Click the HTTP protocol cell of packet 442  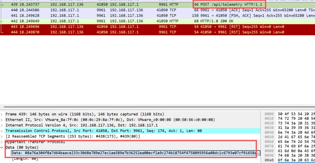click(173, 21)
